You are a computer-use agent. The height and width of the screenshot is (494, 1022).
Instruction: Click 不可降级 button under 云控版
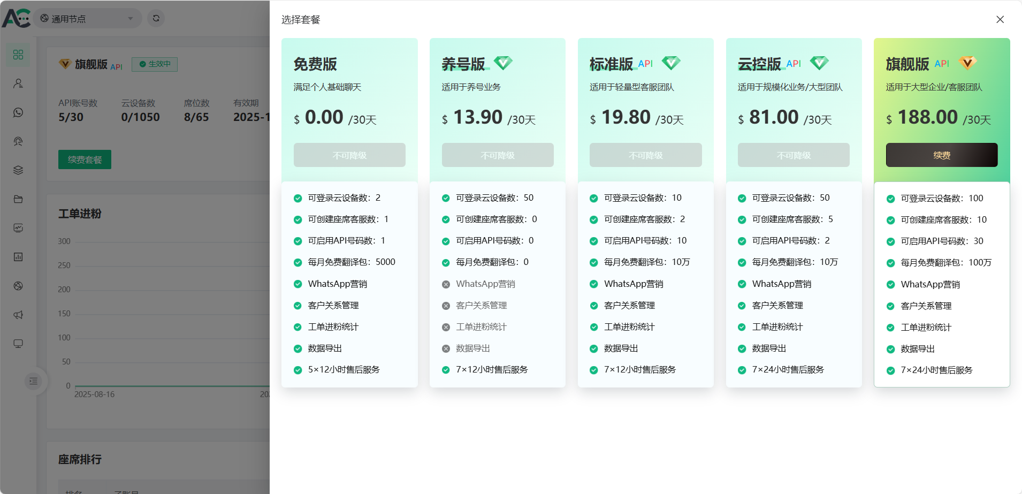(794, 155)
